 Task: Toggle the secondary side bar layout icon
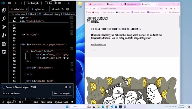click(x=55, y=3)
